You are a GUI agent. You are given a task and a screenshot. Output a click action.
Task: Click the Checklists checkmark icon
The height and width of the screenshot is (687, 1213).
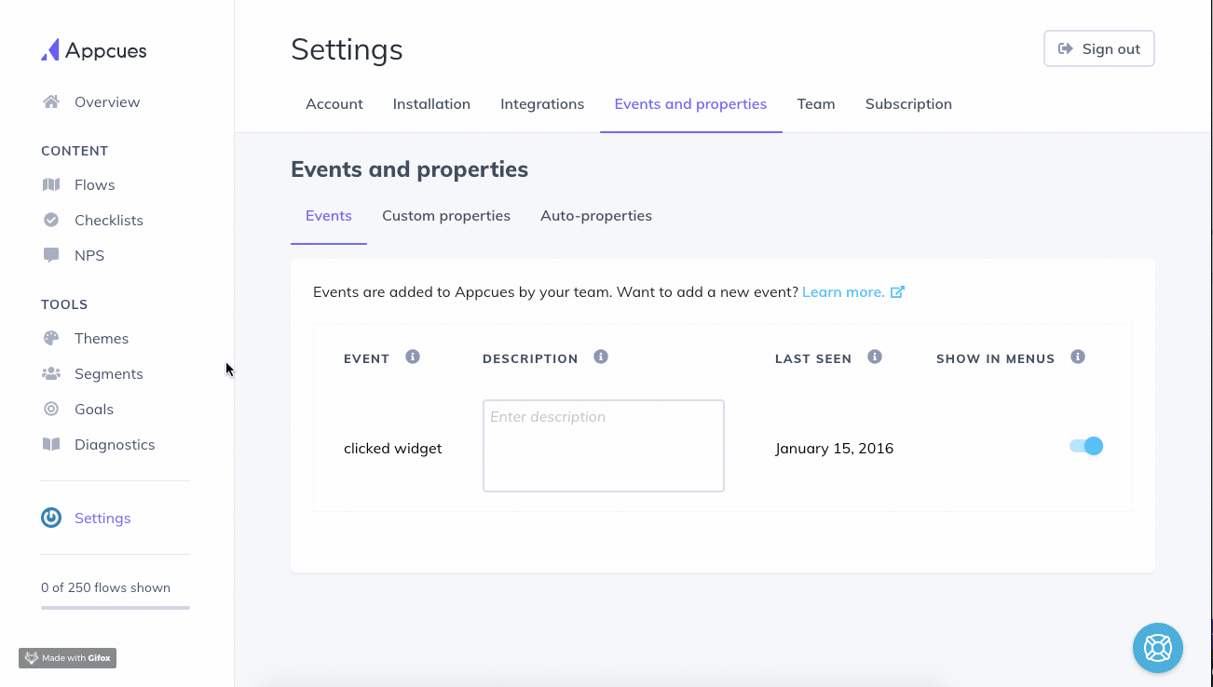click(x=51, y=220)
